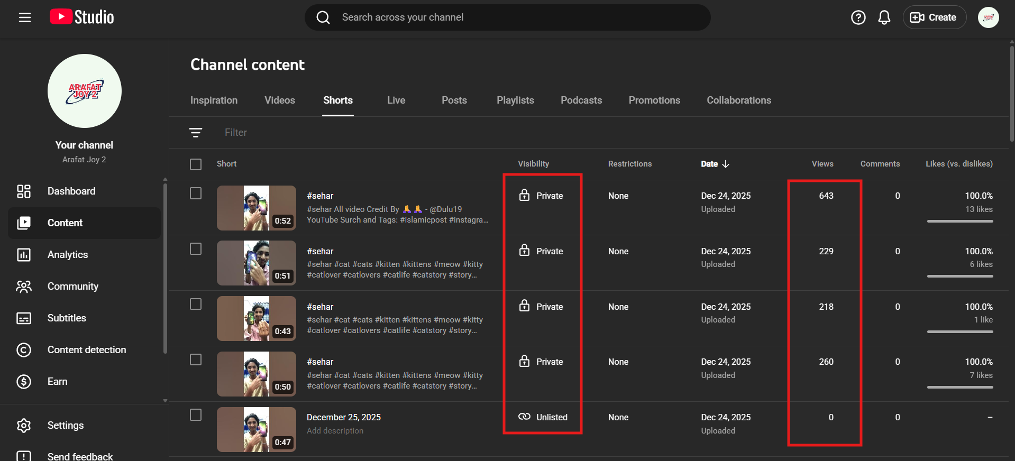Click the Create button
The width and height of the screenshot is (1015, 461).
(x=934, y=17)
